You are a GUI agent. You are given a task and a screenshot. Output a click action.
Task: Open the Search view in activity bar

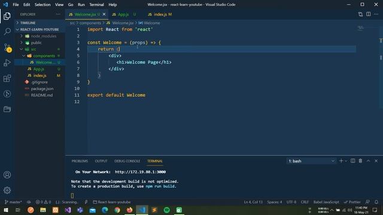pos(7,32)
